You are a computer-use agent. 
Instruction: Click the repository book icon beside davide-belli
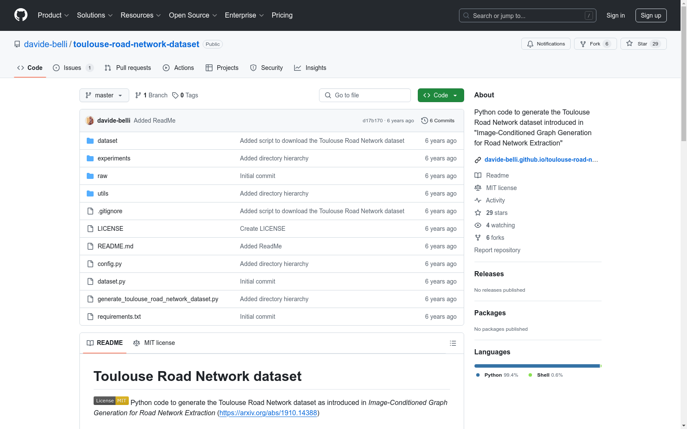[17, 44]
